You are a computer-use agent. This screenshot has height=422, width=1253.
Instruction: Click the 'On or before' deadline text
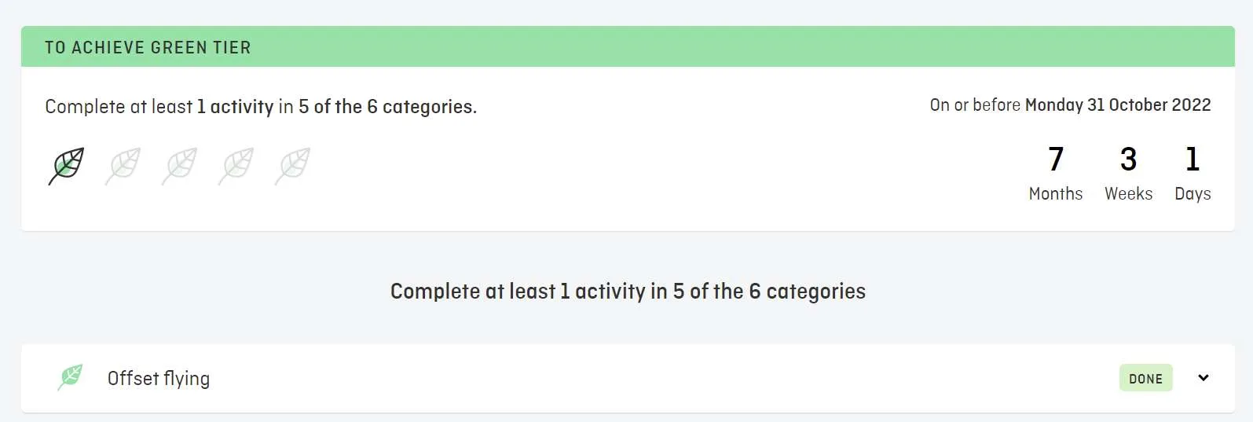pyautogui.click(x=974, y=105)
